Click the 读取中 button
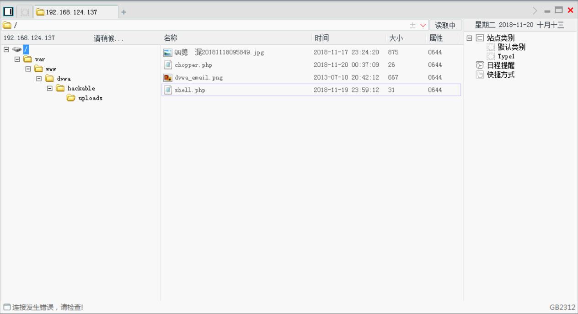This screenshot has width=578, height=314. [x=445, y=26]
